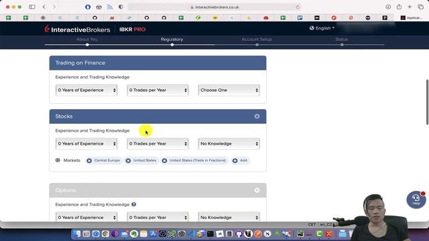Open Launchpad in the Dock
Image resolution: width=429 pixels, height=241 pixels.
86,234
